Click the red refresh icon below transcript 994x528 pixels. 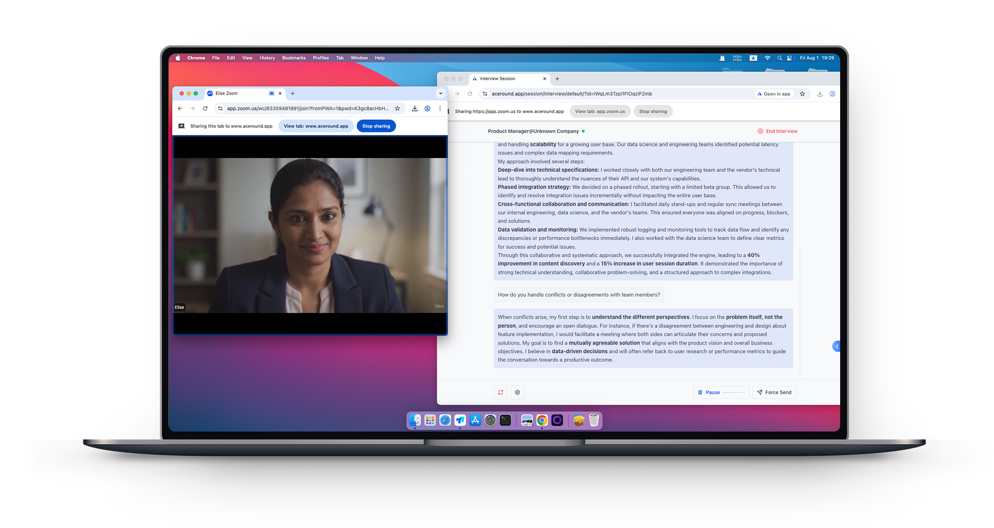point(501,392)
